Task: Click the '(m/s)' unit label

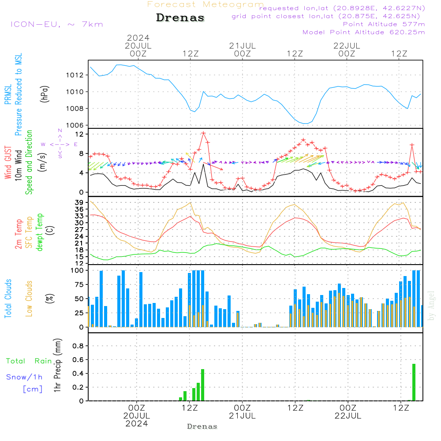Action: 42,162
